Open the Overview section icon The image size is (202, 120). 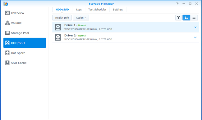[x=7, y=13]
